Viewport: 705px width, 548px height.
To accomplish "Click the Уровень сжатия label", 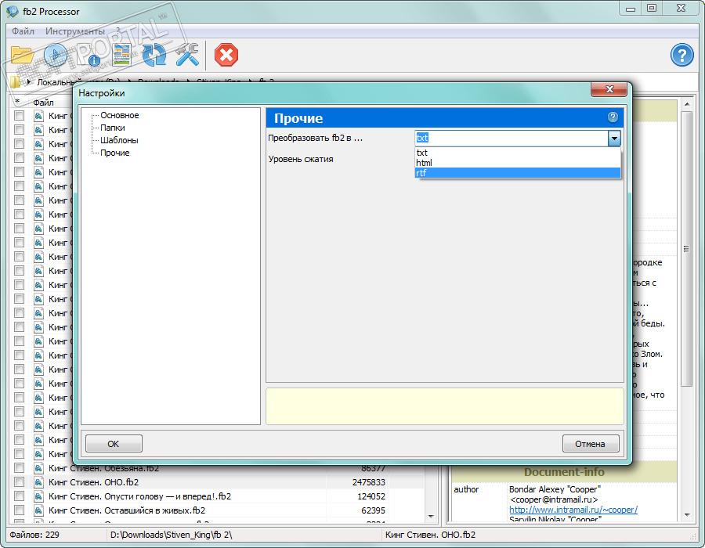I will [x=301, y=159].
